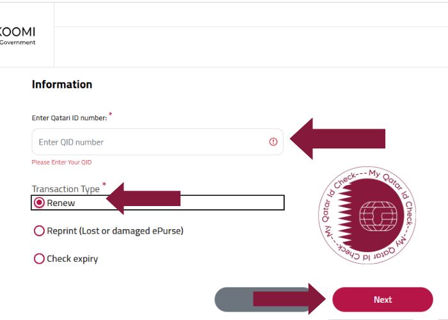Image resolution: width=448 pixels, height=320 pixels.
Task: Click the Reprint option label text
Action: point(115,231)
